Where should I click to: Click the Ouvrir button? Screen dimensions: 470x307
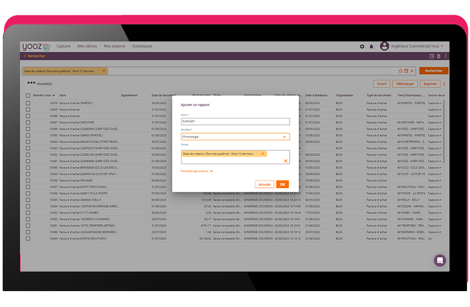[382, 83]
